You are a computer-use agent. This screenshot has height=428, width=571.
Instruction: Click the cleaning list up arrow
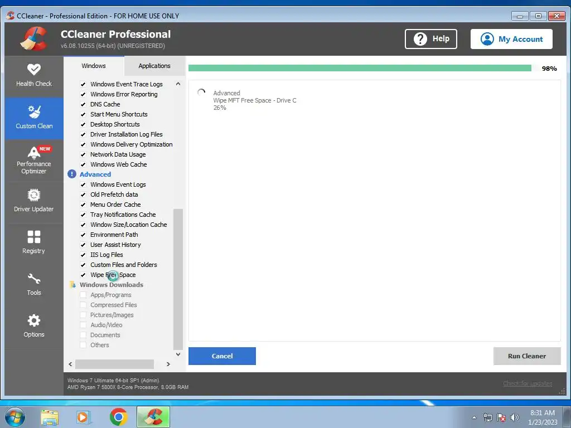(178, 84)
